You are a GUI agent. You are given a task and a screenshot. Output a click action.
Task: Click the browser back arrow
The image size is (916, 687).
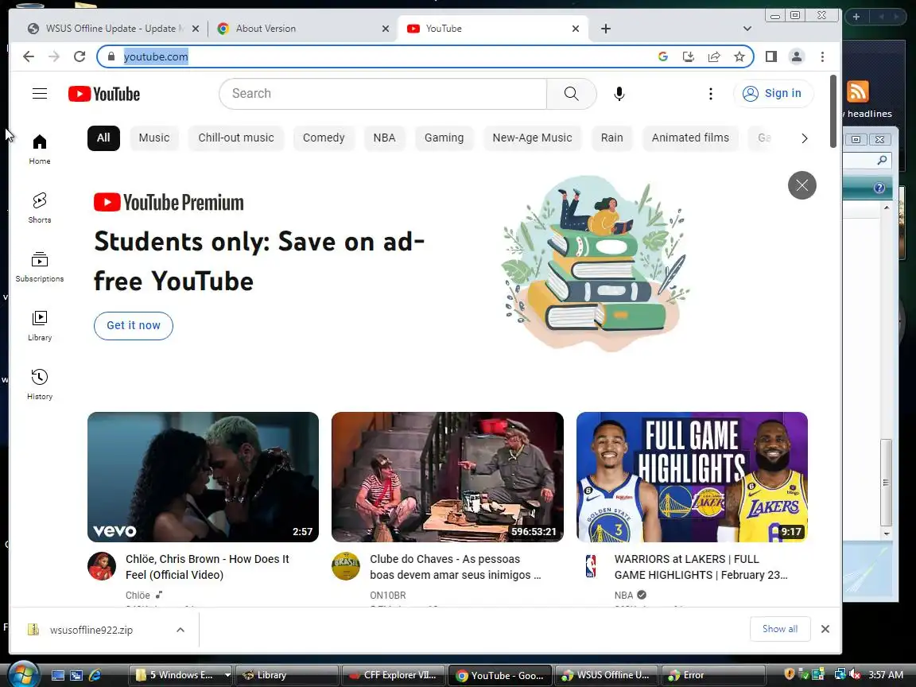tap(29, 56)
